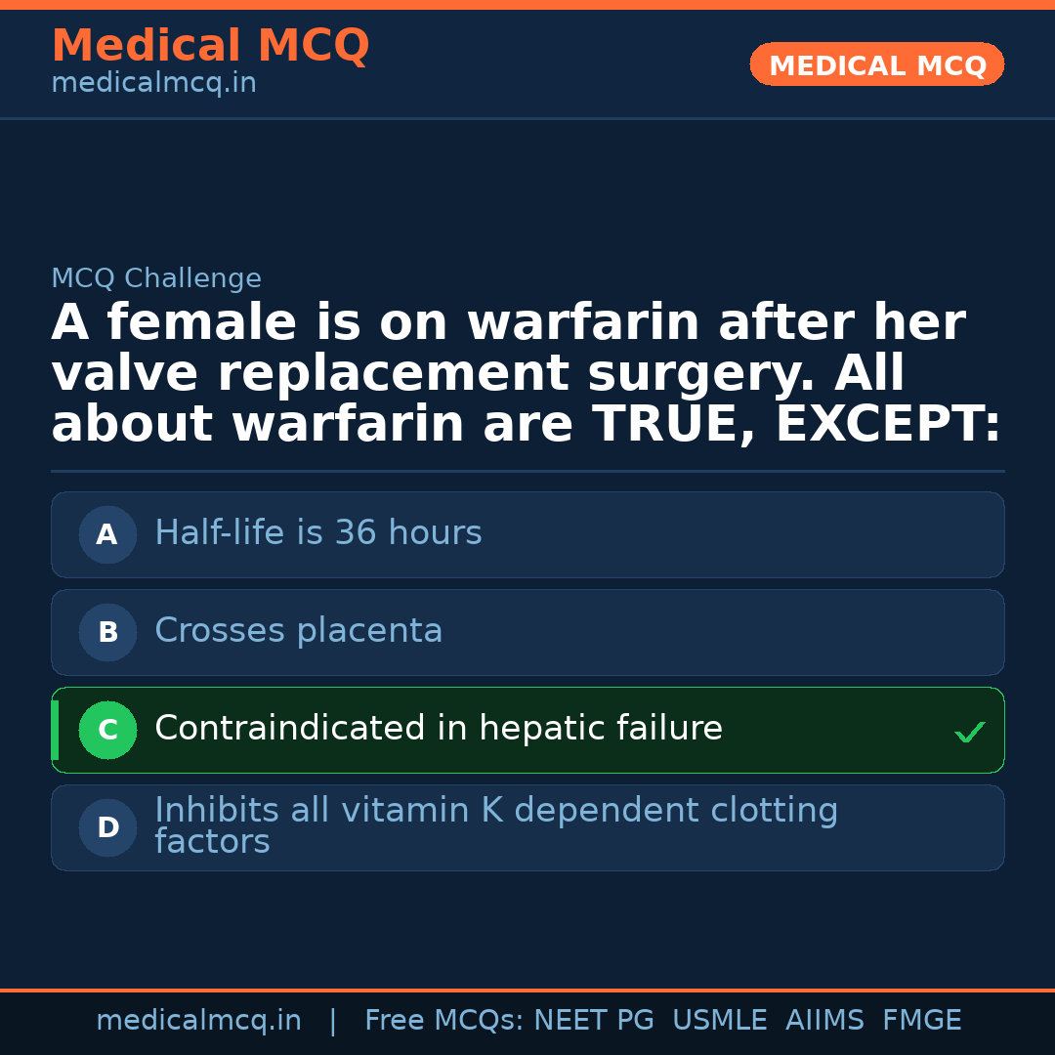This screenshot has height=1055, width=1055.
Task: Pick the 'Crosses placenta' answer text
Action: (299, 631)
